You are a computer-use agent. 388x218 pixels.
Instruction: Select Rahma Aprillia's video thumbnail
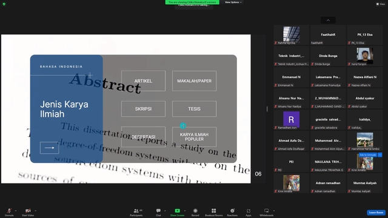291,35
